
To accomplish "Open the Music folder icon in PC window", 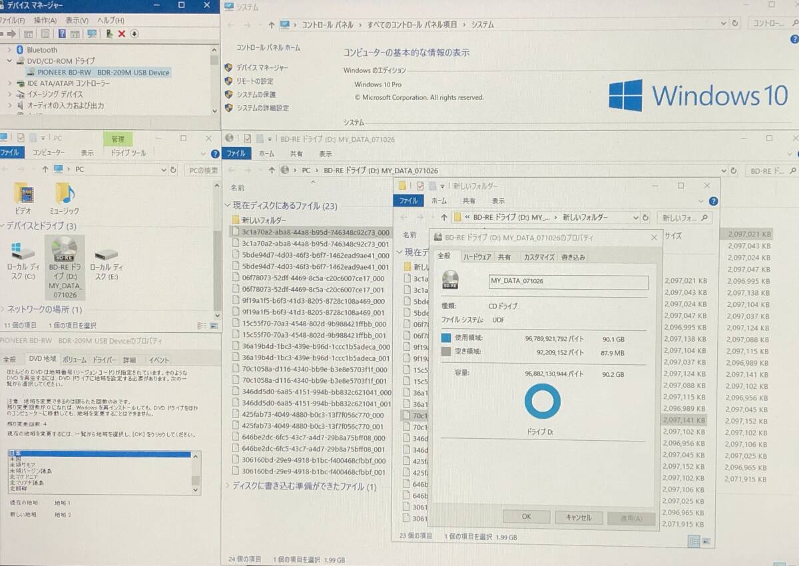I will coord(64,194).
